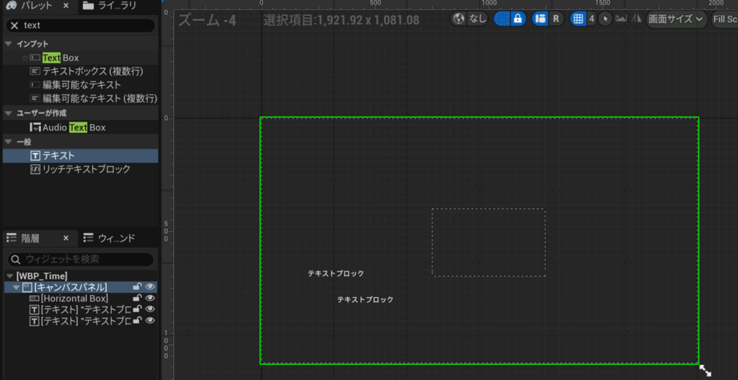738x380 pixels.
Task: Click the canvas resize handle at bottom-right corner
Action: click(705, 370)
